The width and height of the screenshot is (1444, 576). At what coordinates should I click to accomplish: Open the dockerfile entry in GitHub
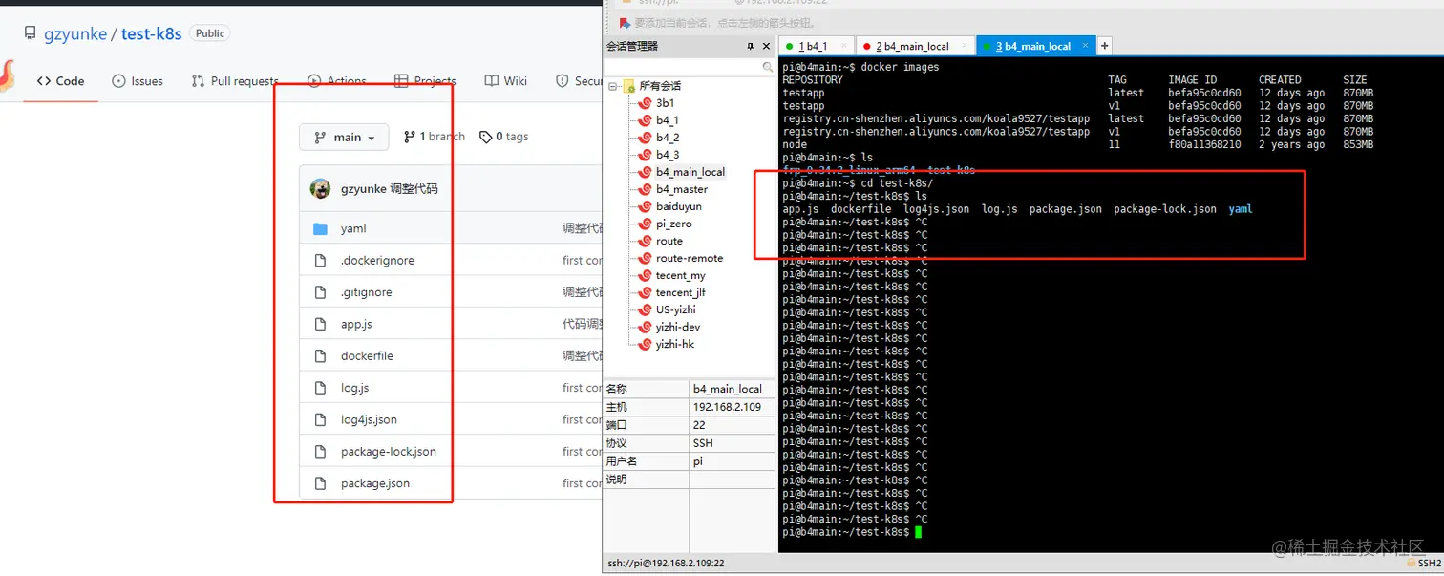[x=367, y=355]
